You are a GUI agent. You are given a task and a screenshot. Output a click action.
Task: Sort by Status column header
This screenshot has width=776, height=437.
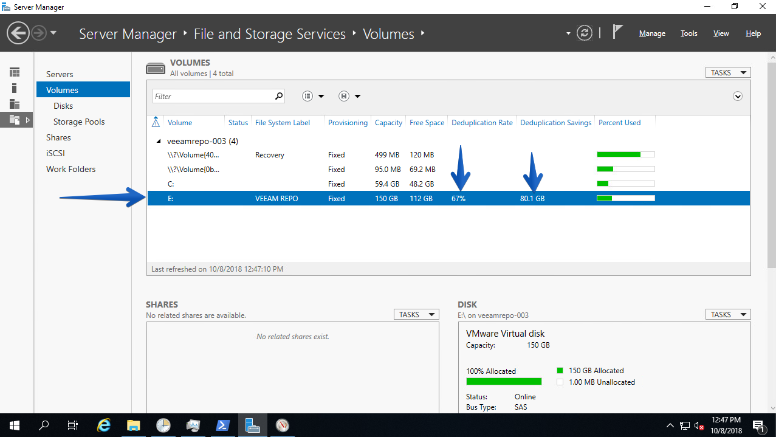(x=238, y=123)
